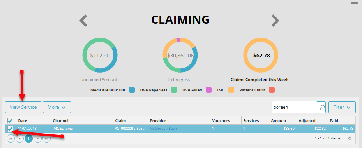Refresh the claims grid

click(350, 138)
